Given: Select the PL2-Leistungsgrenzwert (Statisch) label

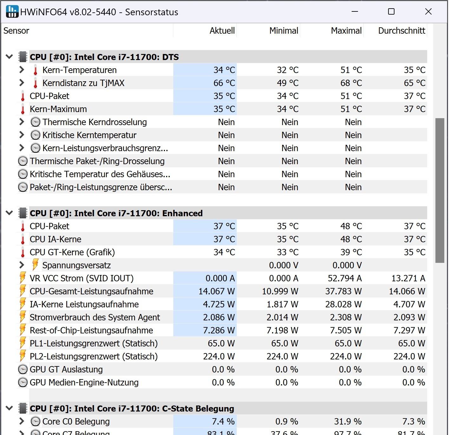Looking at the screenshot, I should point(94,356).
